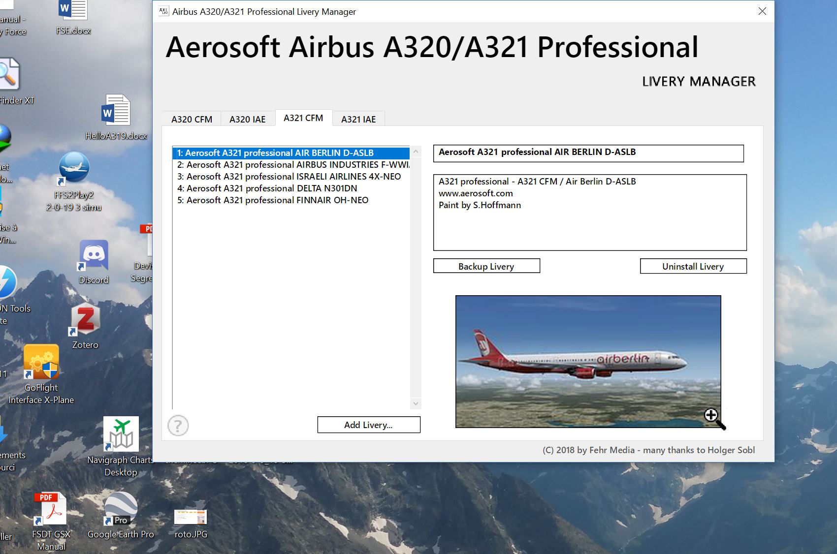Select FFS2Play2 desktop shortcut

[74, 182]
